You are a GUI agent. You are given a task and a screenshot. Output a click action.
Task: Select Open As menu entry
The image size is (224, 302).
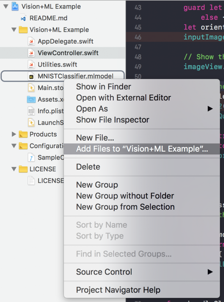coord(142,109)
